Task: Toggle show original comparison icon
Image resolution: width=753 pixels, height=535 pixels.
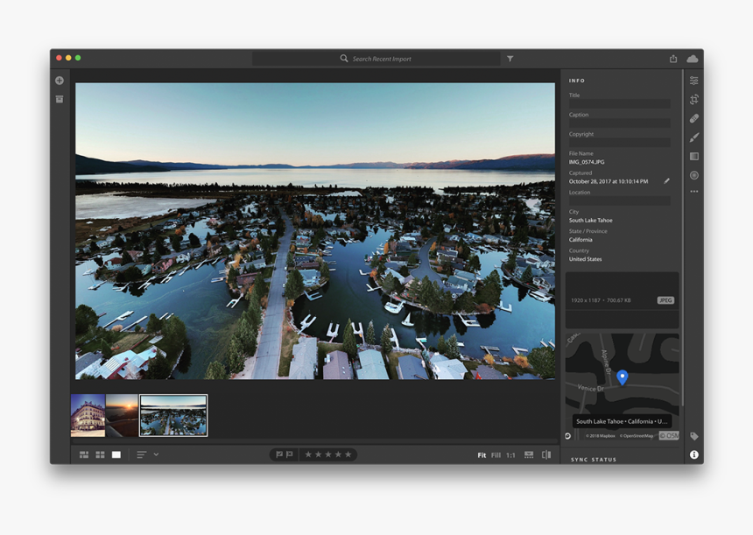Action: [x=546, y=454]
